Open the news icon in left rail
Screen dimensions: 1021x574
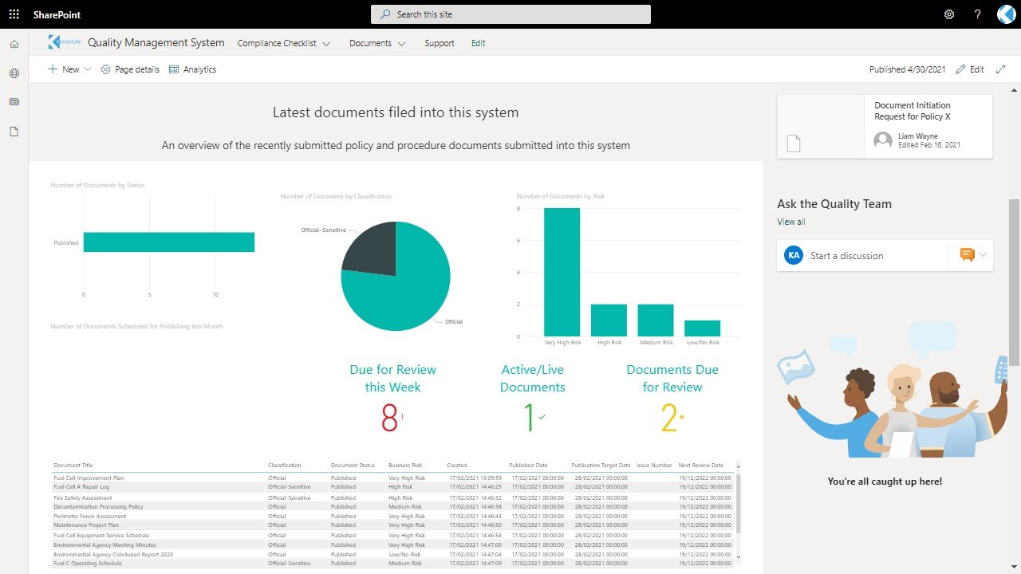click(x=14, y=102)
